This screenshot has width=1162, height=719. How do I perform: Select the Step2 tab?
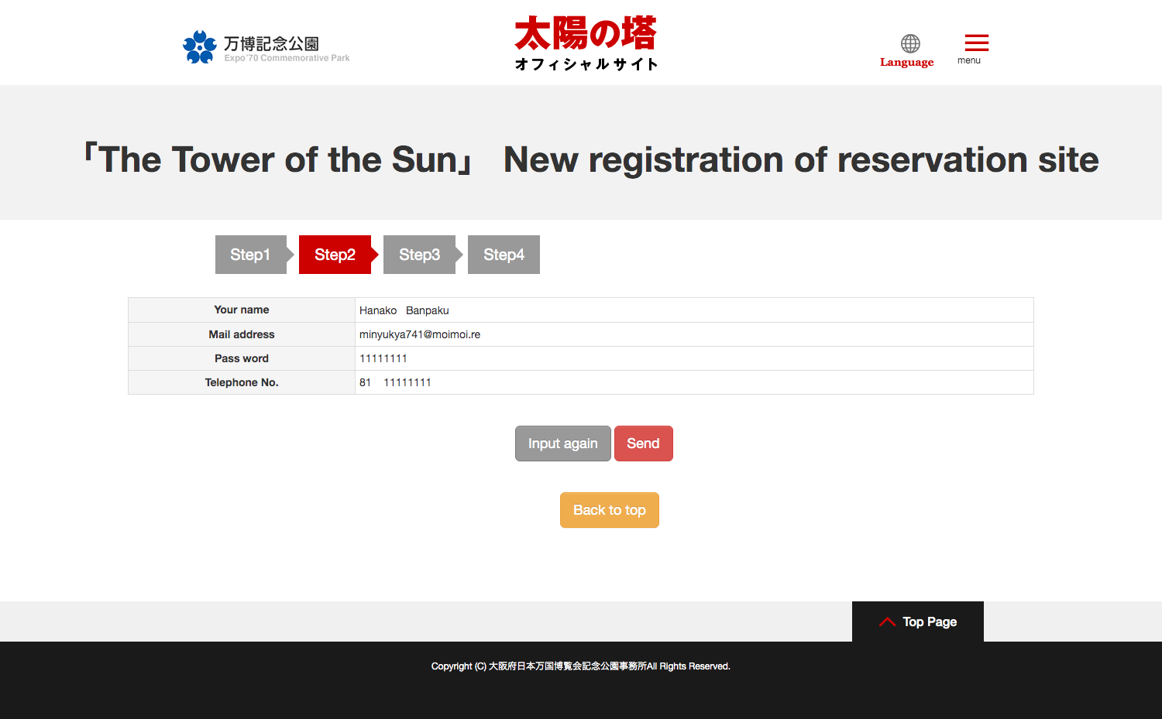[335, 255]
